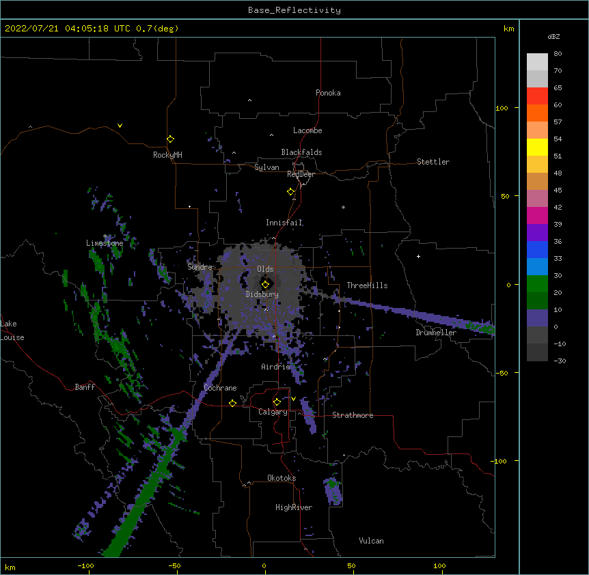Click the white asterisk marker east of Innisfail

click(343, 207)
